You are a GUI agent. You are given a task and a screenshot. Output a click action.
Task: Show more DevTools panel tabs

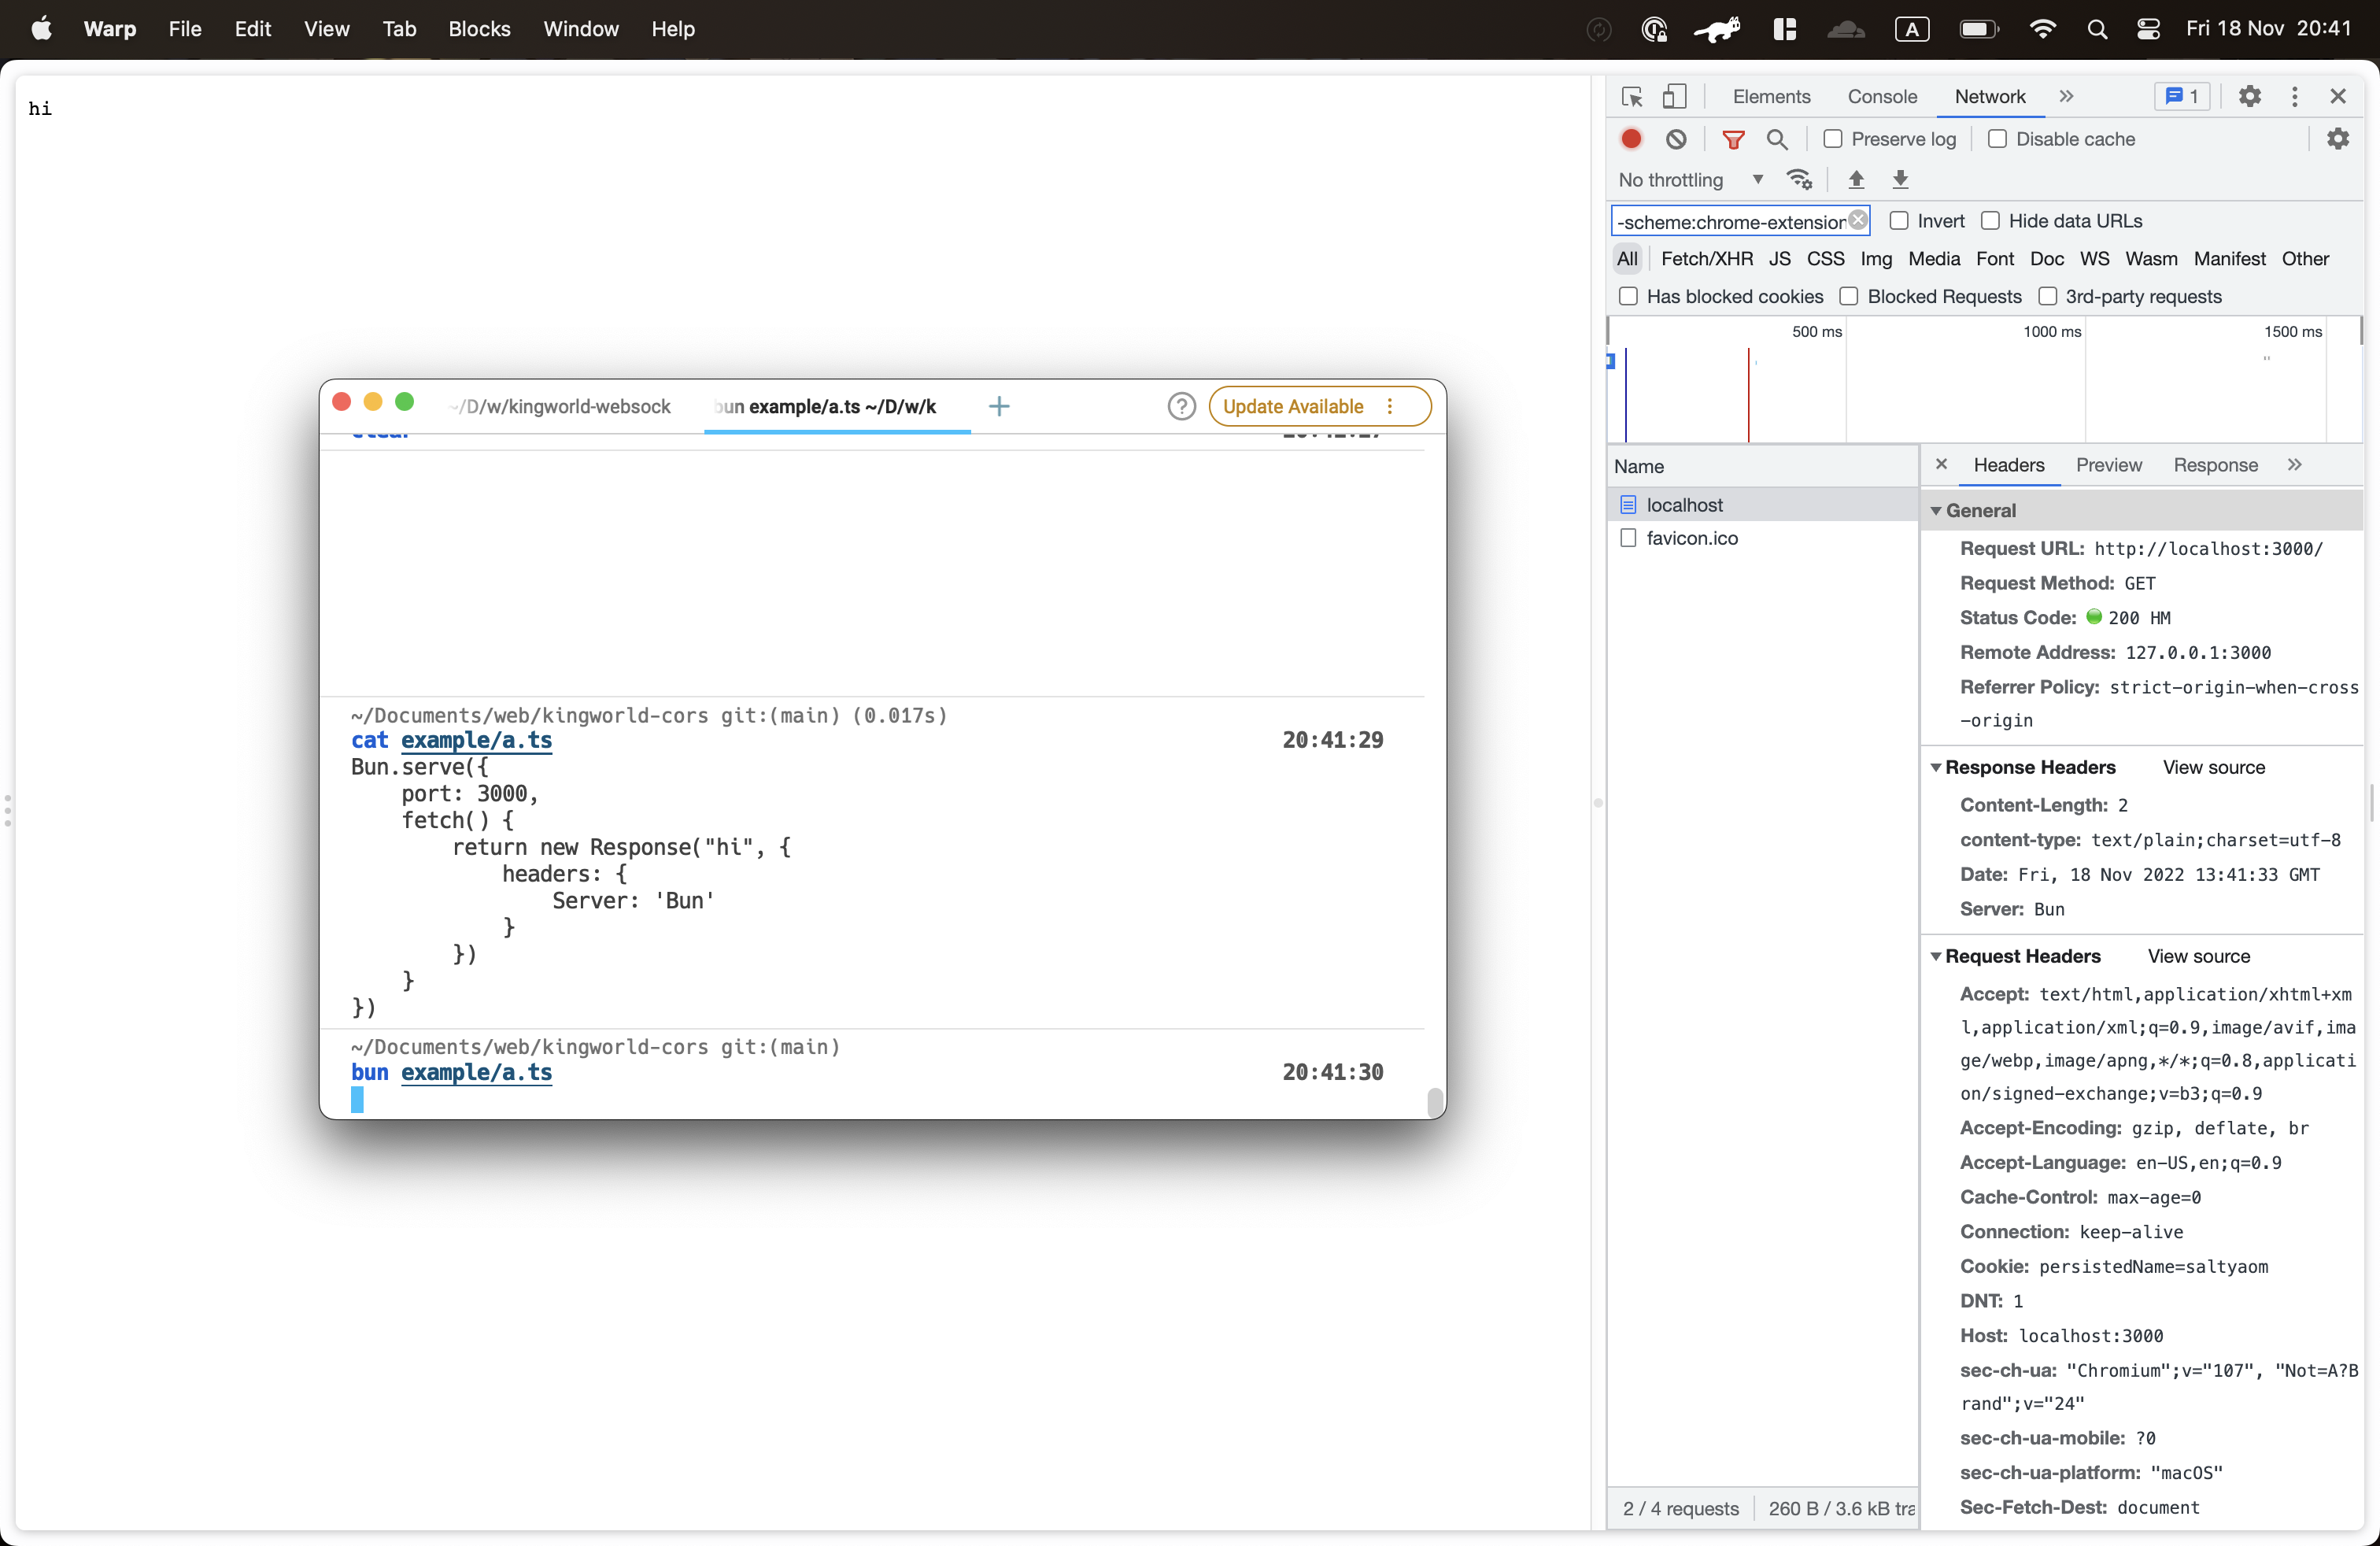2066,96
